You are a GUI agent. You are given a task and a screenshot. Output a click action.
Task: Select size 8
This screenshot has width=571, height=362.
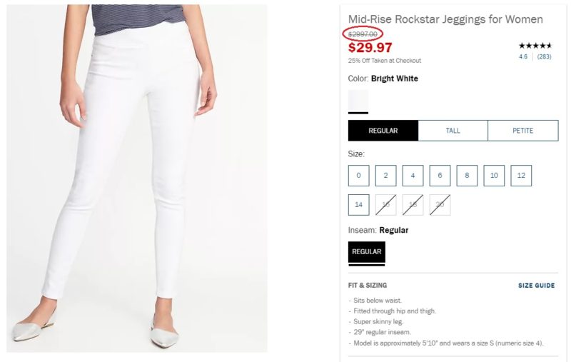click(467, 176)
